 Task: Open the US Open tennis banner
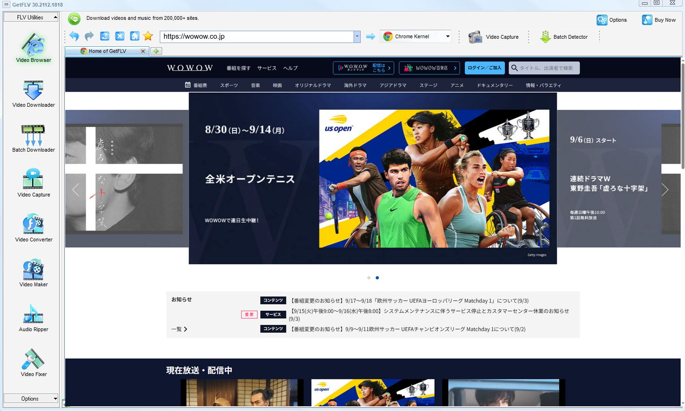click(x=373, y=178)
